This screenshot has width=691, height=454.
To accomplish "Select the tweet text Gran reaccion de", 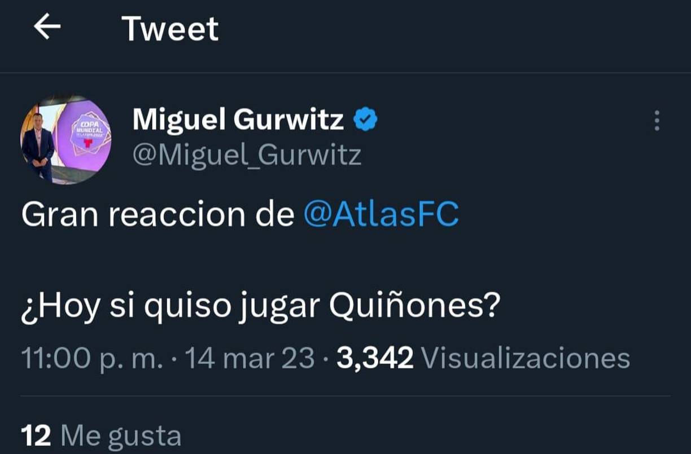I will coord(158,213).
